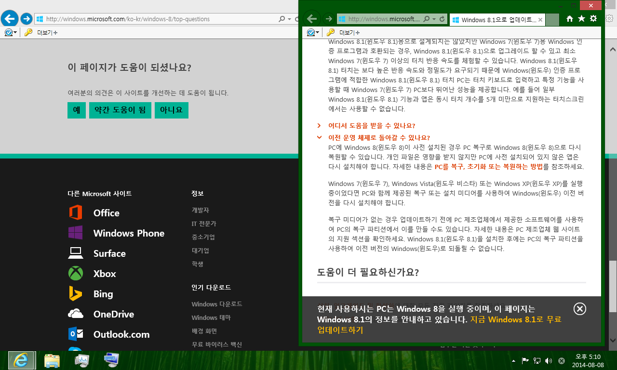617x370 pixels.
Task: Open Tools gear in front IE window
Action: (x=593, y=19)
